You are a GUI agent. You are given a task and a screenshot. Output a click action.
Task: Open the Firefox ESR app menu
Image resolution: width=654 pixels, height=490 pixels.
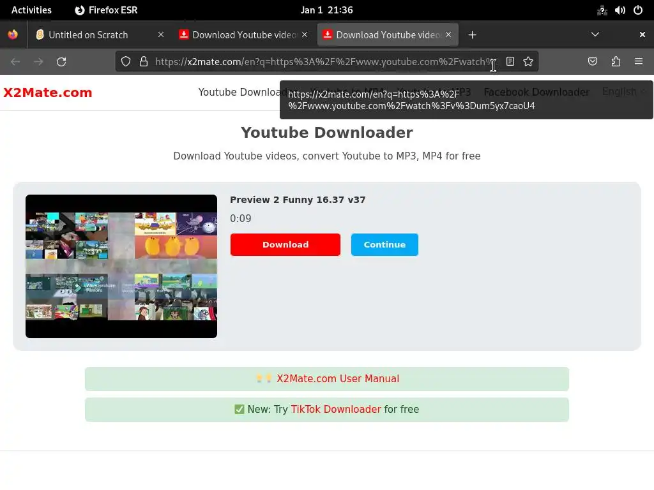tap(106, 10)
